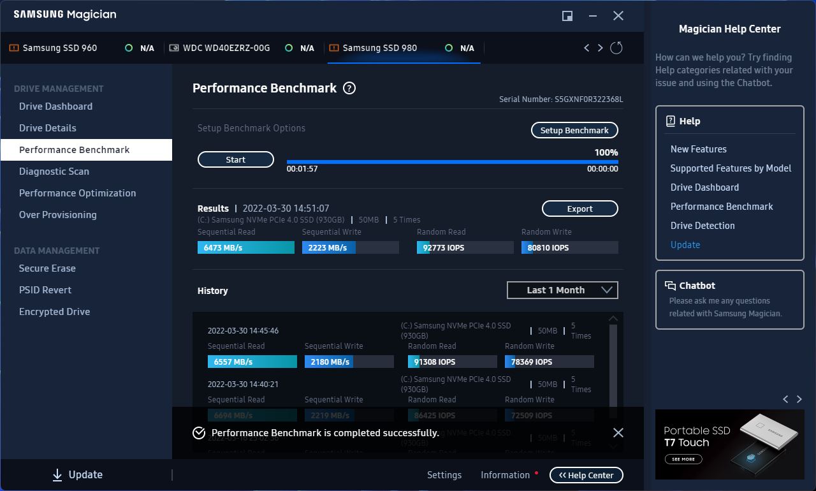
Task: Open Over Provisioning in the sidebar
Action: 86,215
